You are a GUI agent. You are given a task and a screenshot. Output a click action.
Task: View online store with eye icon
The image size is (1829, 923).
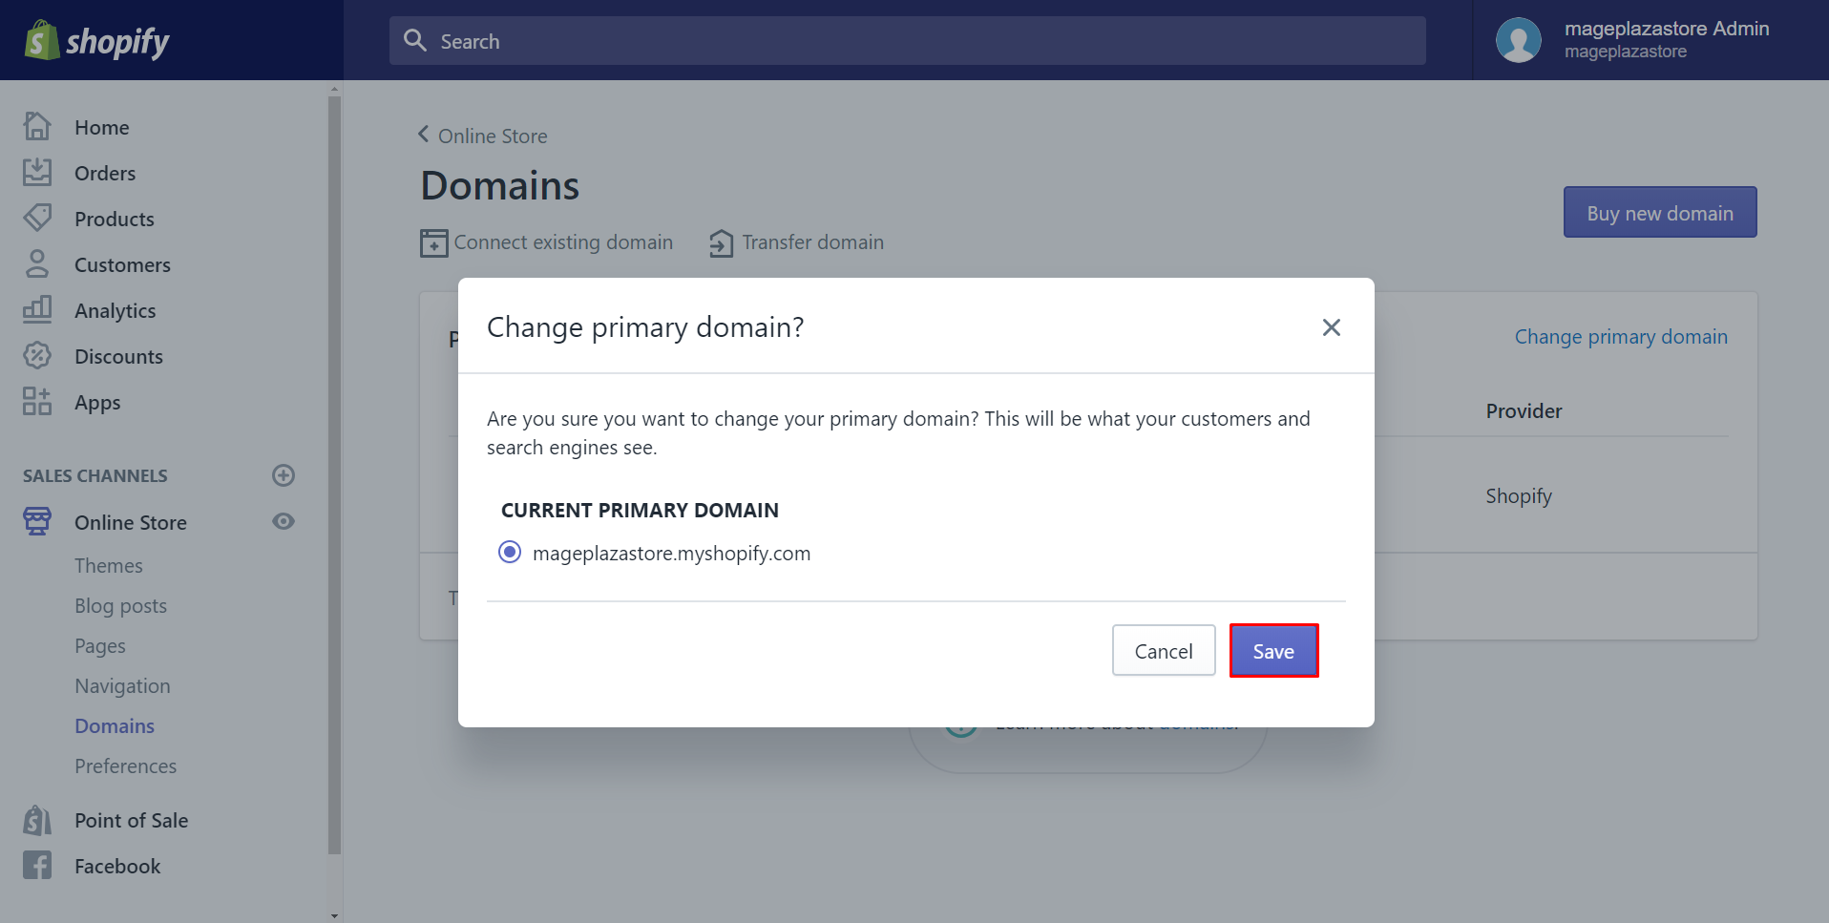pyautogui.click(x=284, y=521)
